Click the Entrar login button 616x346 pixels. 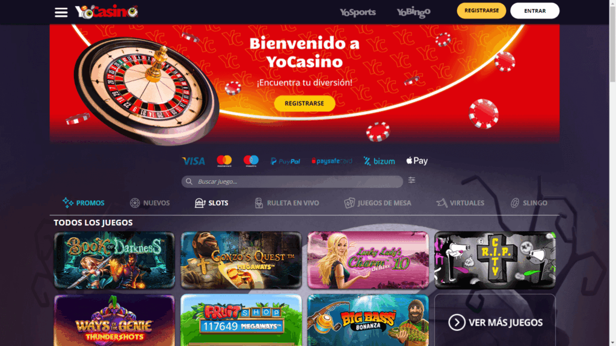[x=534, y=11]
